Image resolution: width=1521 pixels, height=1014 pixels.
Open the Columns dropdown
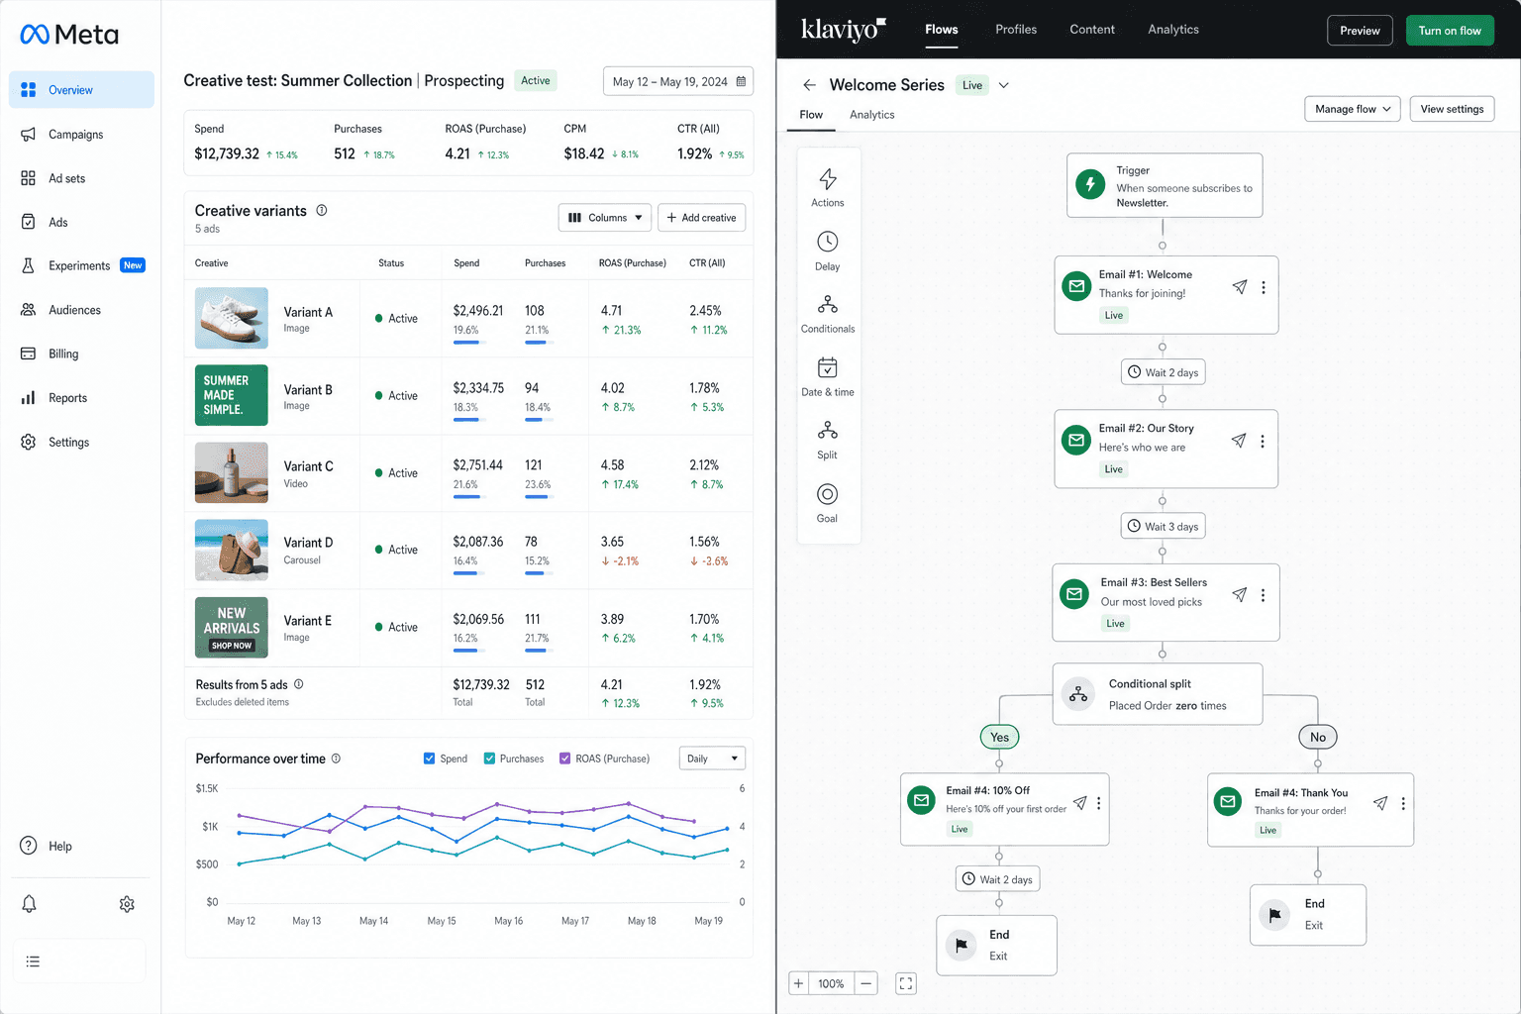[605, 218]
